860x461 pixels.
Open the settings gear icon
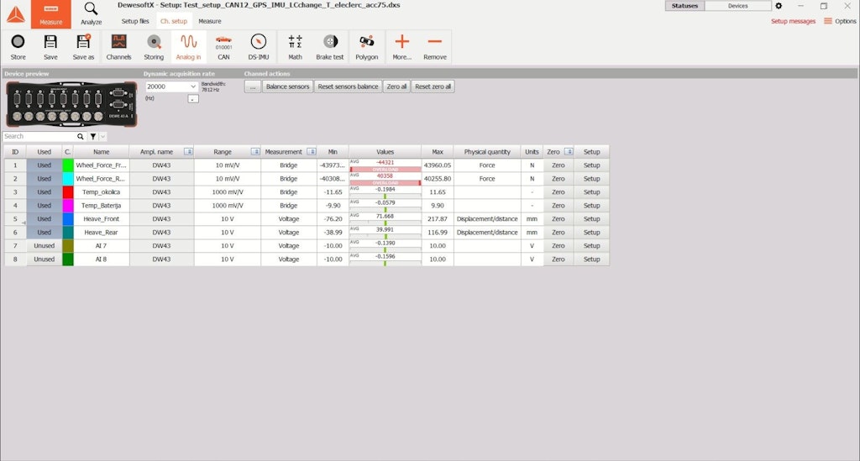click(779, 6)
